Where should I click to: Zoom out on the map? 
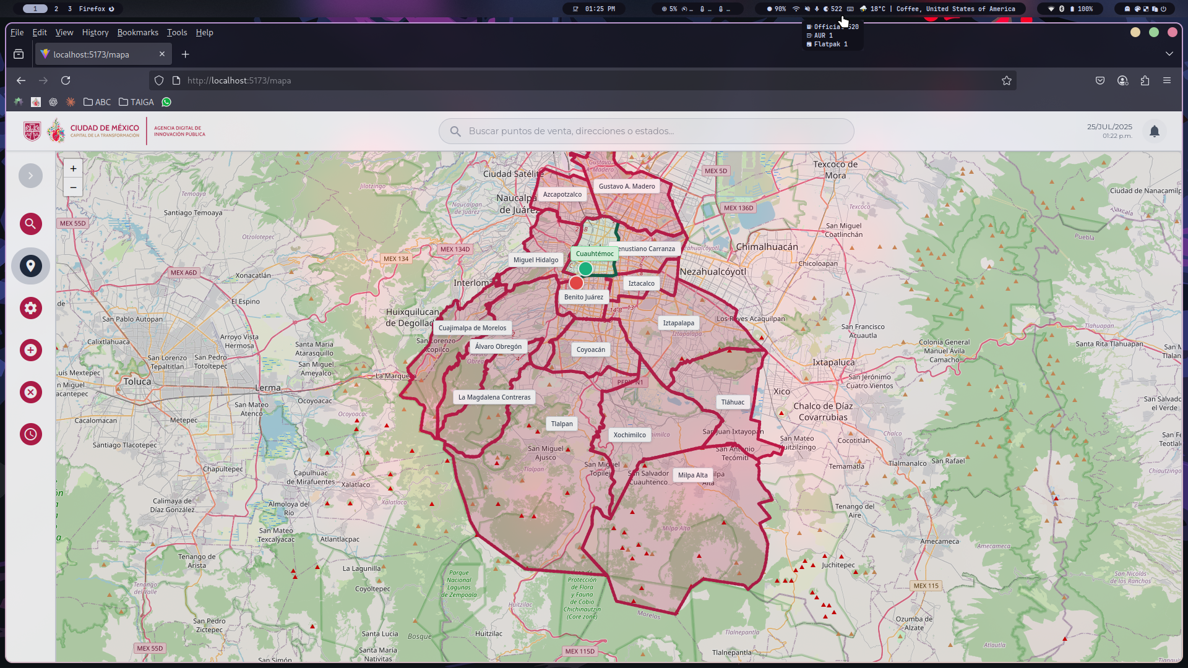pyautogui.click(x=73, y=187)
